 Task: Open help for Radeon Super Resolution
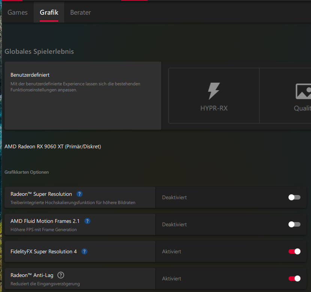pyautogui.click(x=80, y=194)
